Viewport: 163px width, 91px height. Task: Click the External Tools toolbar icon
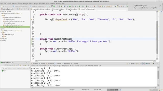pyautogui.click(x=87, y=6)
